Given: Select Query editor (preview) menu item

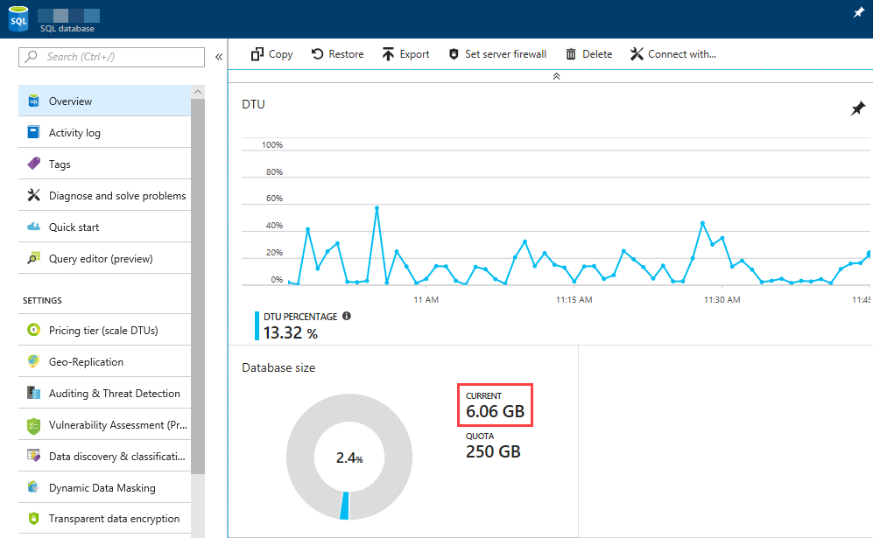Looking at the screenshot, I should pos(101,259).
